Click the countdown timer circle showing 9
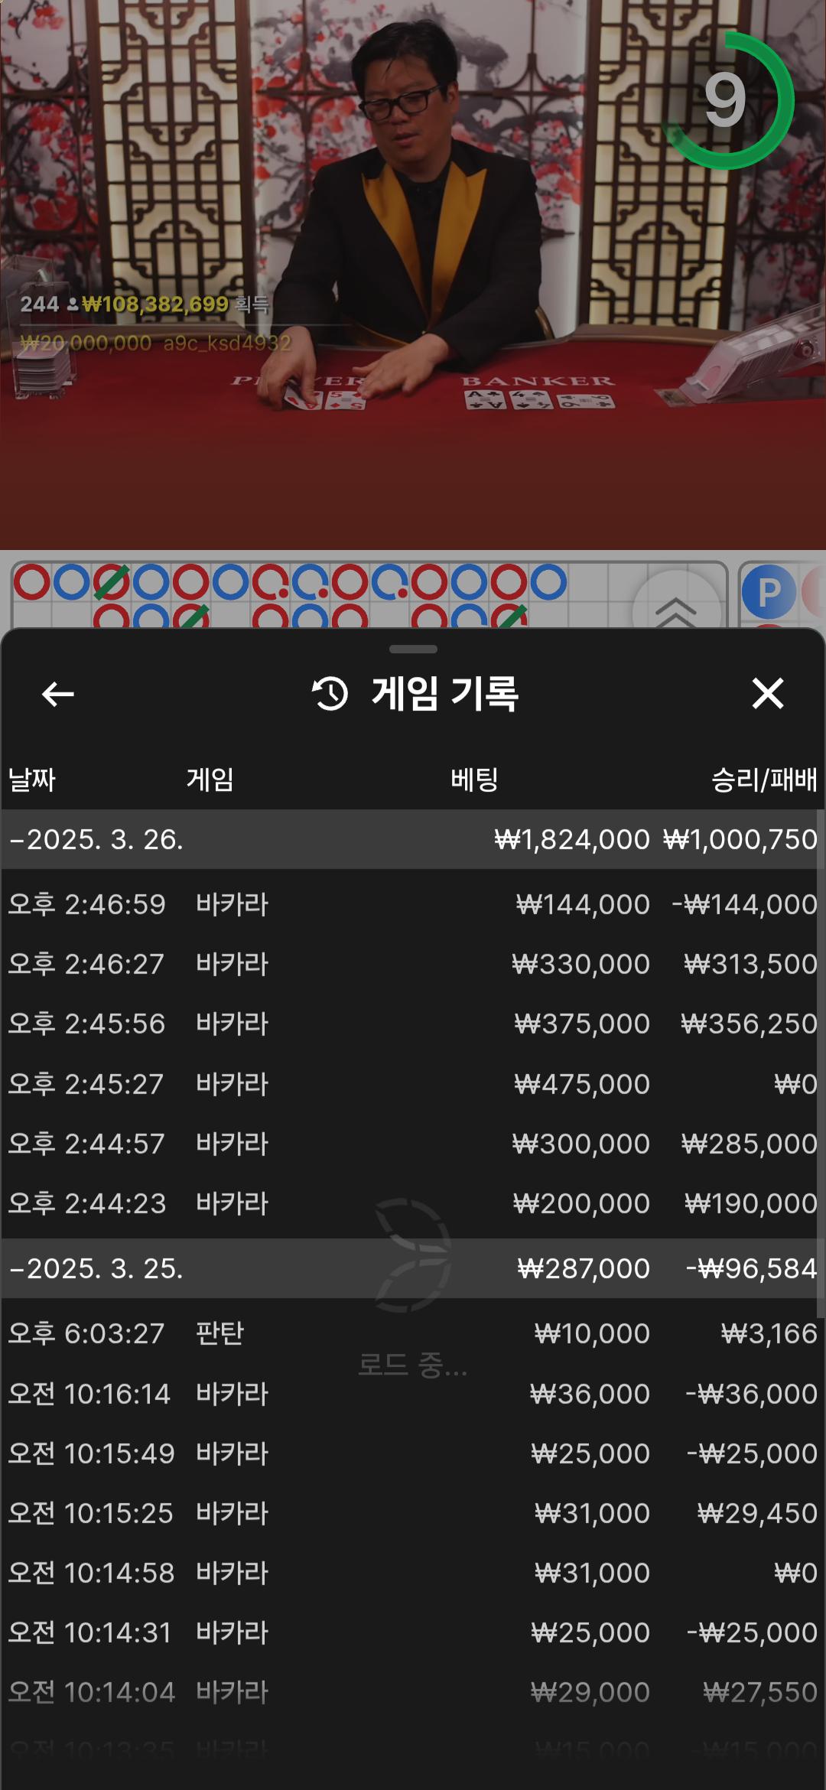This screenshot has width=826, height=1790. tap(727, 101)
